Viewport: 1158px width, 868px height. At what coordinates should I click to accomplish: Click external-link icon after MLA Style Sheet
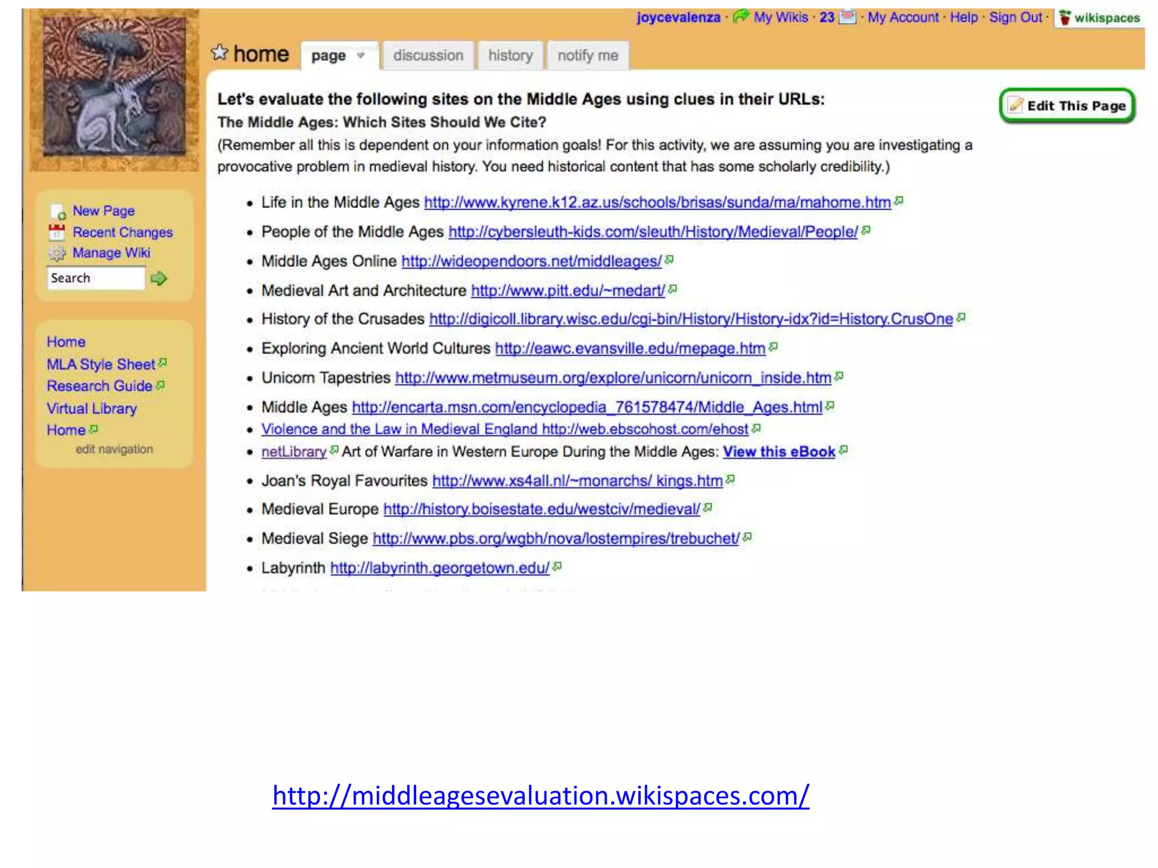pos(162,362)
